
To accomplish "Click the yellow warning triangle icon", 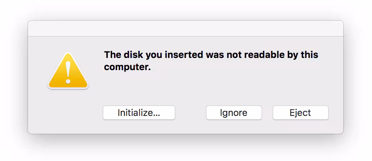I will click(68, 72).
